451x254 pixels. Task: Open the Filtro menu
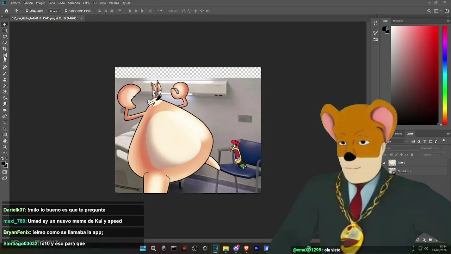(86, 3)
